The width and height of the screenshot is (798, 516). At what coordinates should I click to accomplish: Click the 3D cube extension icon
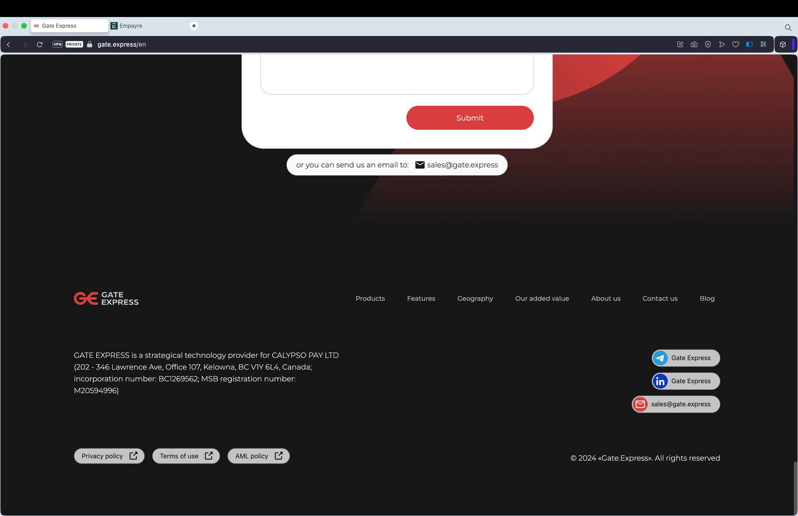tap(783, 44)
